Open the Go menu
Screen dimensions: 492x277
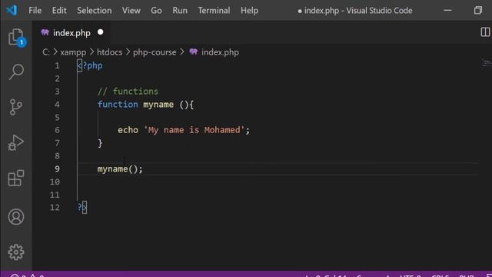(156, 10)
